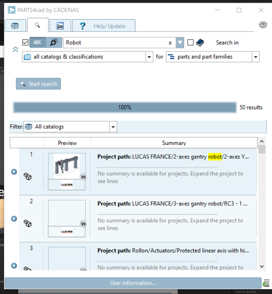Minimize the PARTS4cad window

(x=217, y=10)
